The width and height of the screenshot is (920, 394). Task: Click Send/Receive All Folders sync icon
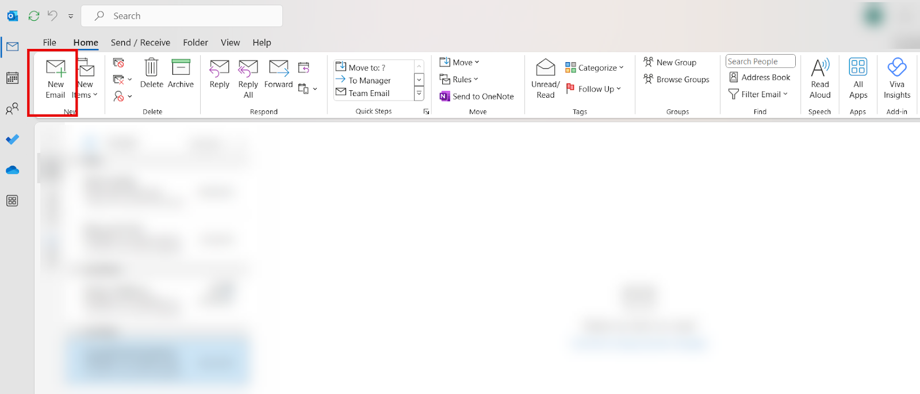click(x=34, y=16)
